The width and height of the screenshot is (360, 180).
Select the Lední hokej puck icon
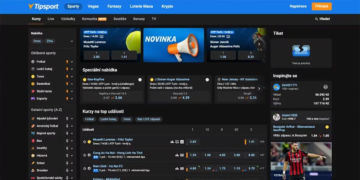pos(33,69)
